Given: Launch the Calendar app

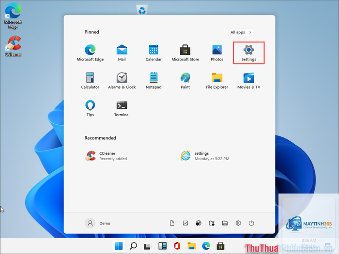Looking at the screenshot, I should pos(154,53).
